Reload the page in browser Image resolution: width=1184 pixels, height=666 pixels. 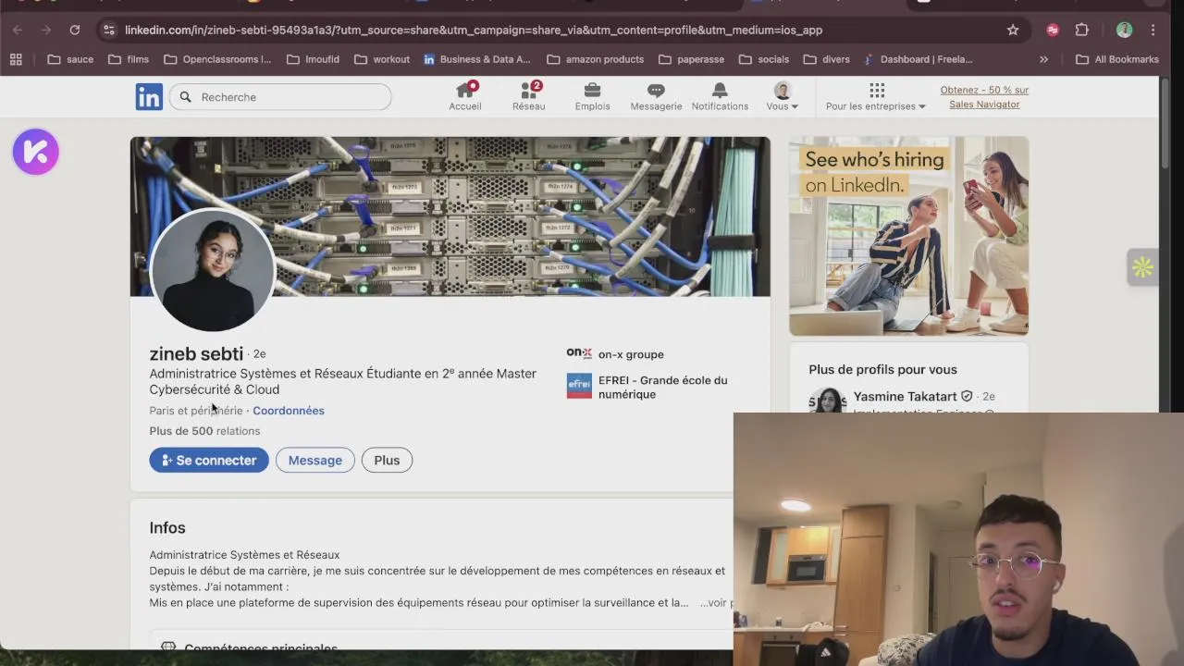pyautogui.click(x=75, y=30)
